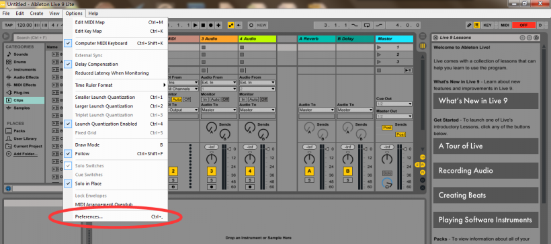This screenshot has width=551, height=244.
Task: Open 4 Audio's Audio To dropdown
Action: [x=257, y=110]
